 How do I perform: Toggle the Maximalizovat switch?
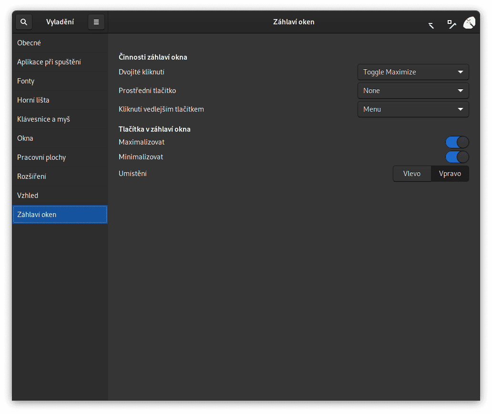point(457,142)
